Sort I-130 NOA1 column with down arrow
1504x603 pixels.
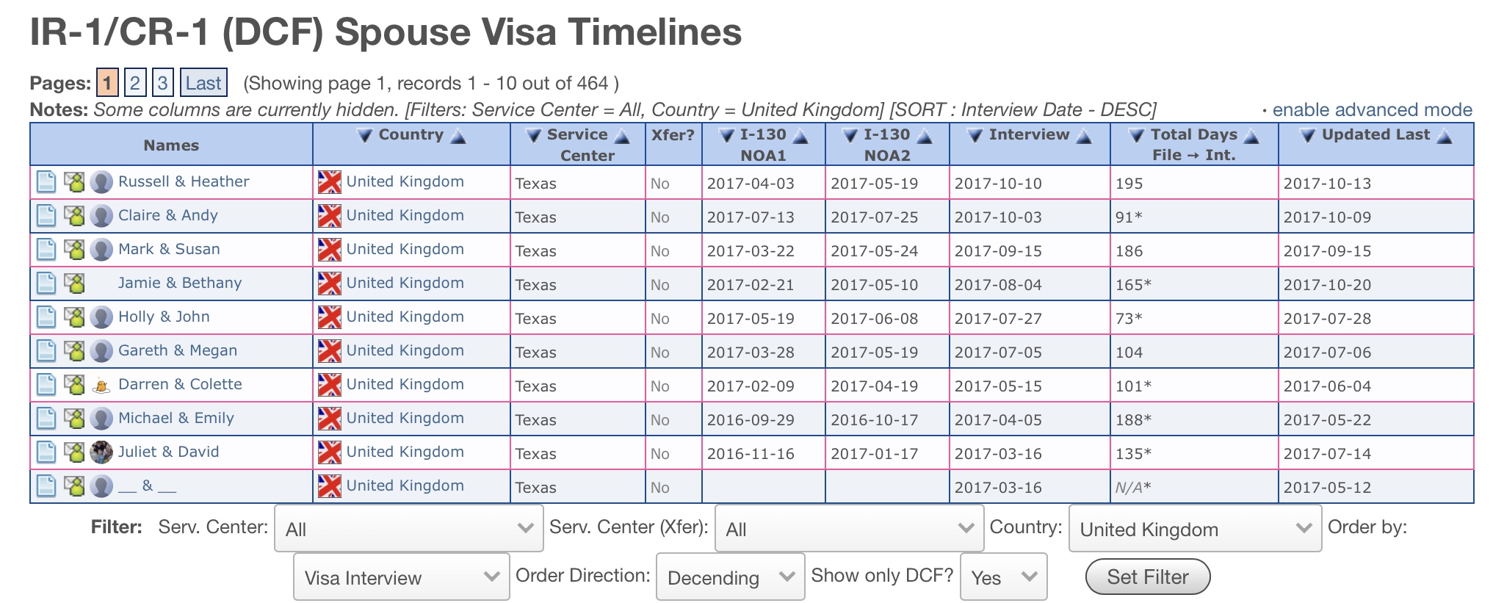coord(726,135)
